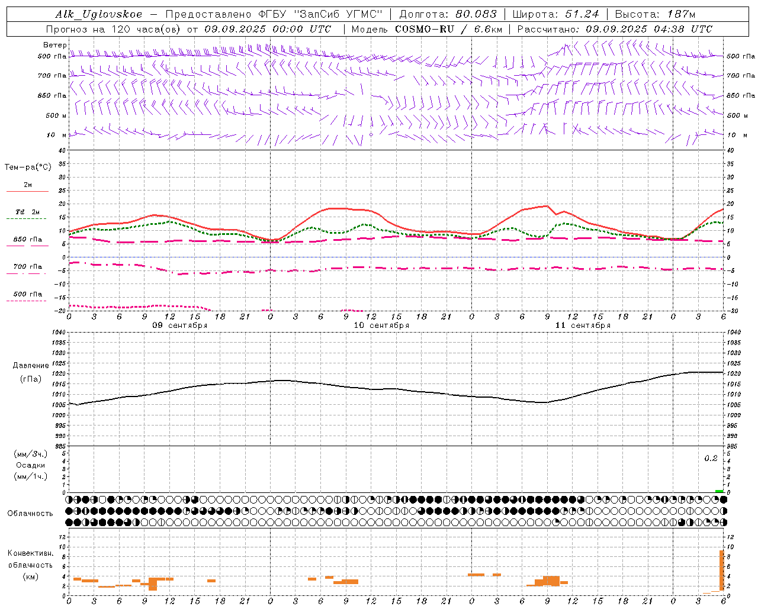758x606 pixels.
Task: Click the green precipitation bar
Action: [x=719, y=491]
